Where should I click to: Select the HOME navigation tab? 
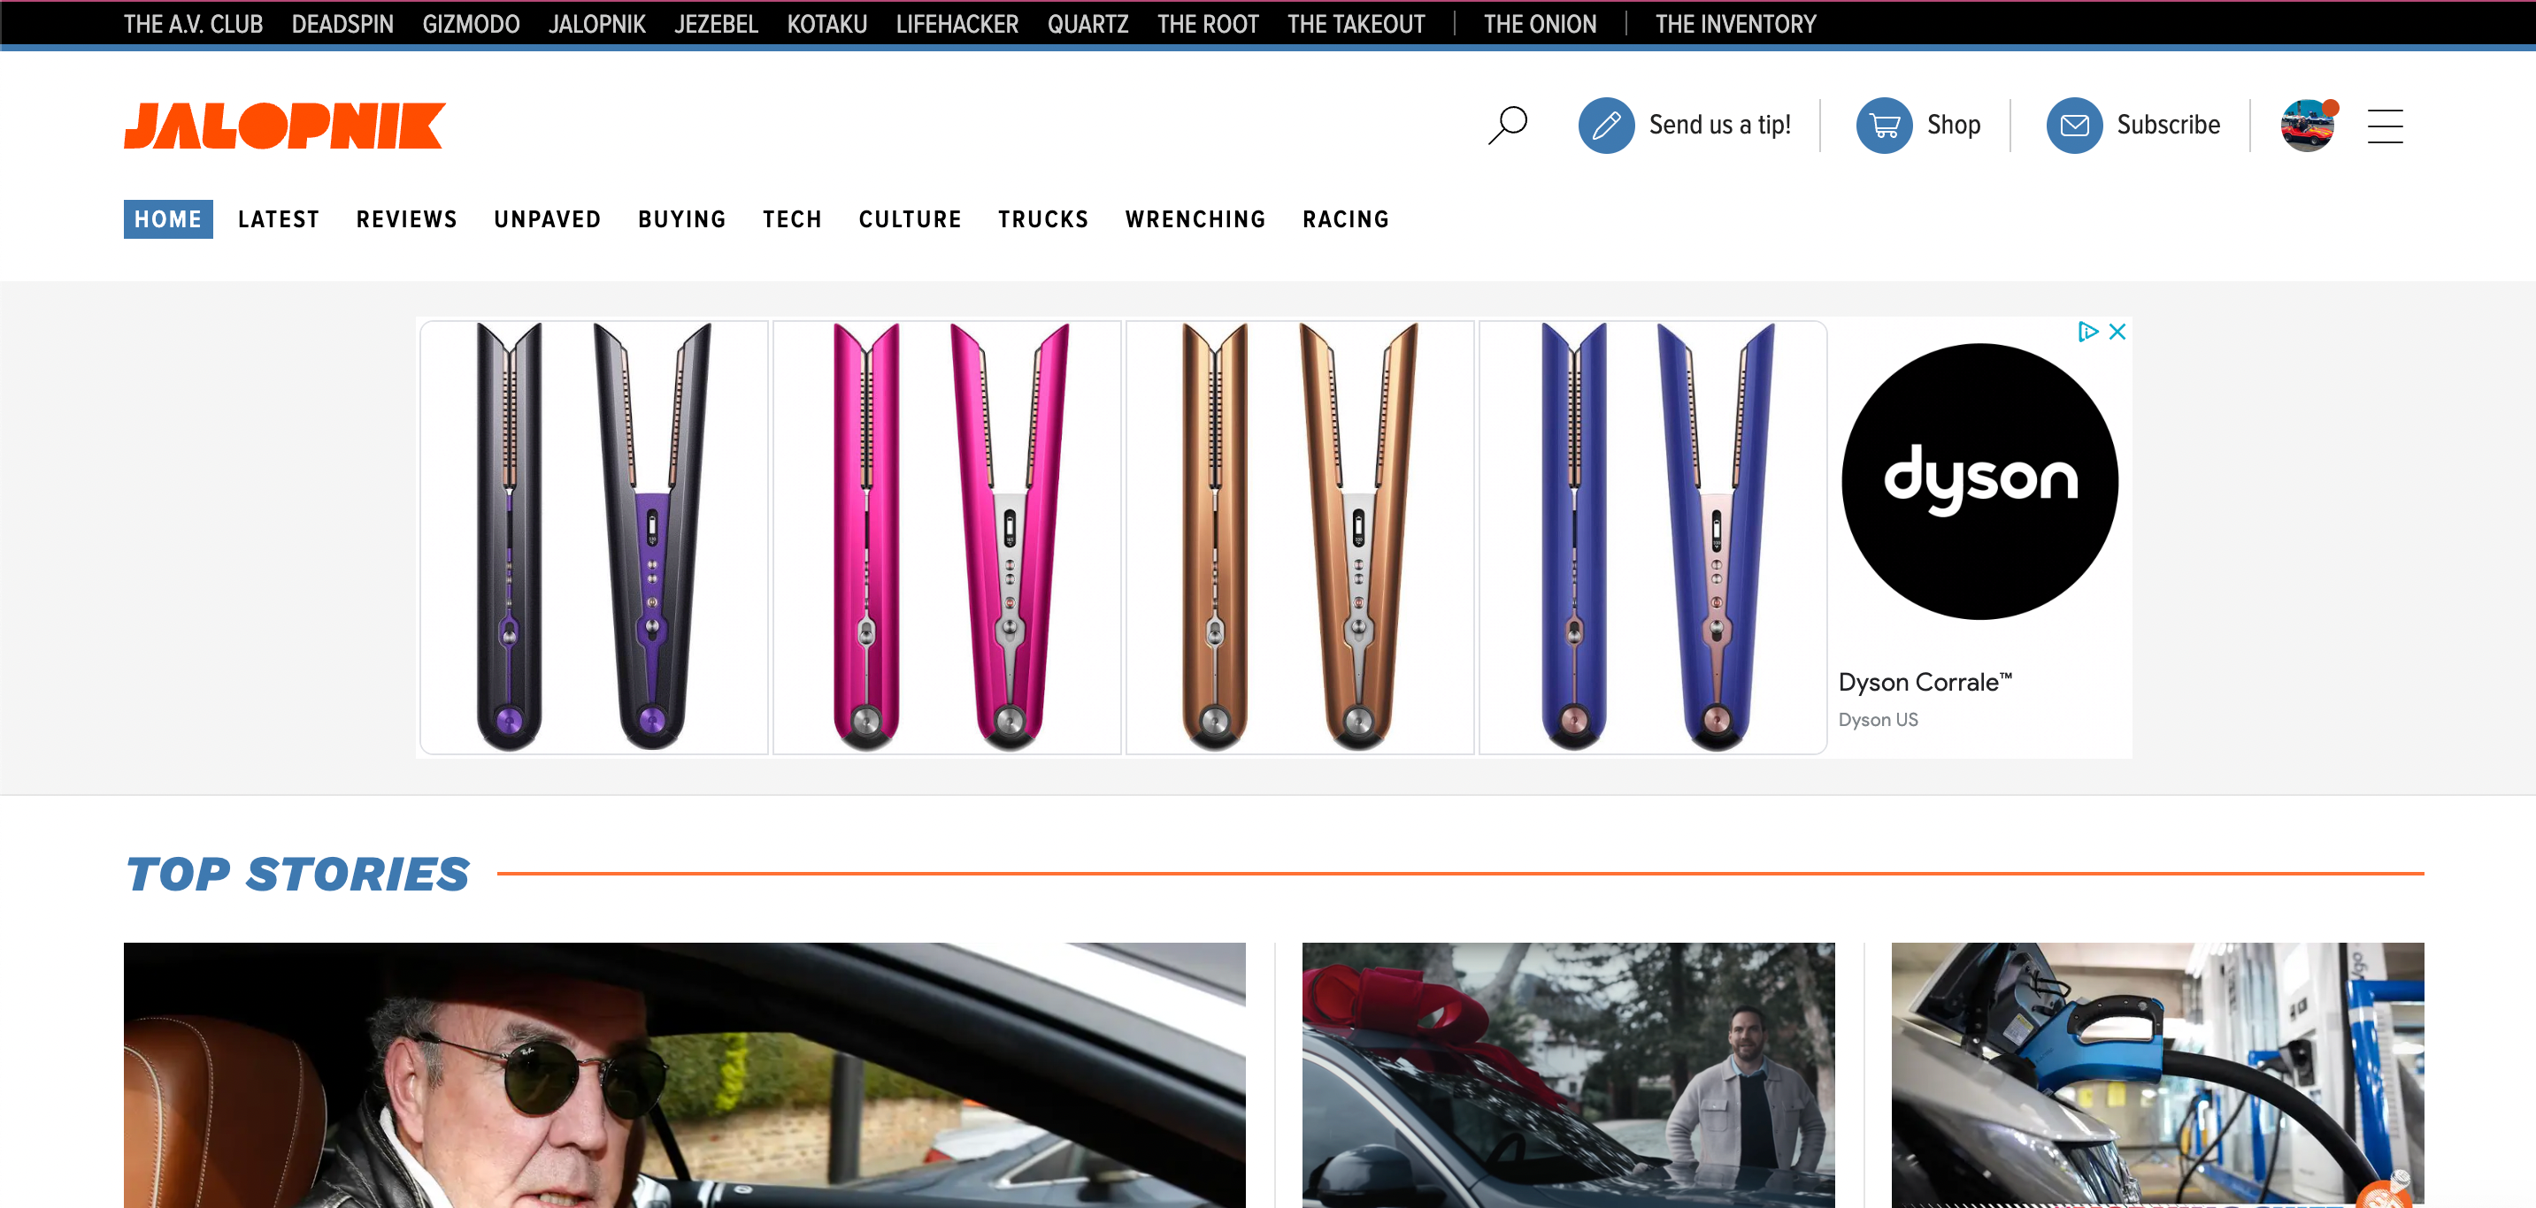click(x=167, y=219)
